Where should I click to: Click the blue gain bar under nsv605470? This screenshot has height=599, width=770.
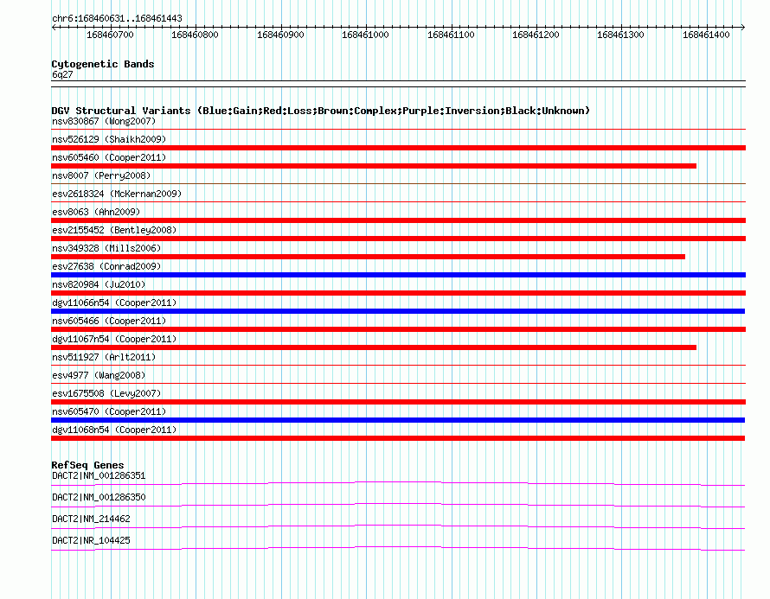(398, 420)
